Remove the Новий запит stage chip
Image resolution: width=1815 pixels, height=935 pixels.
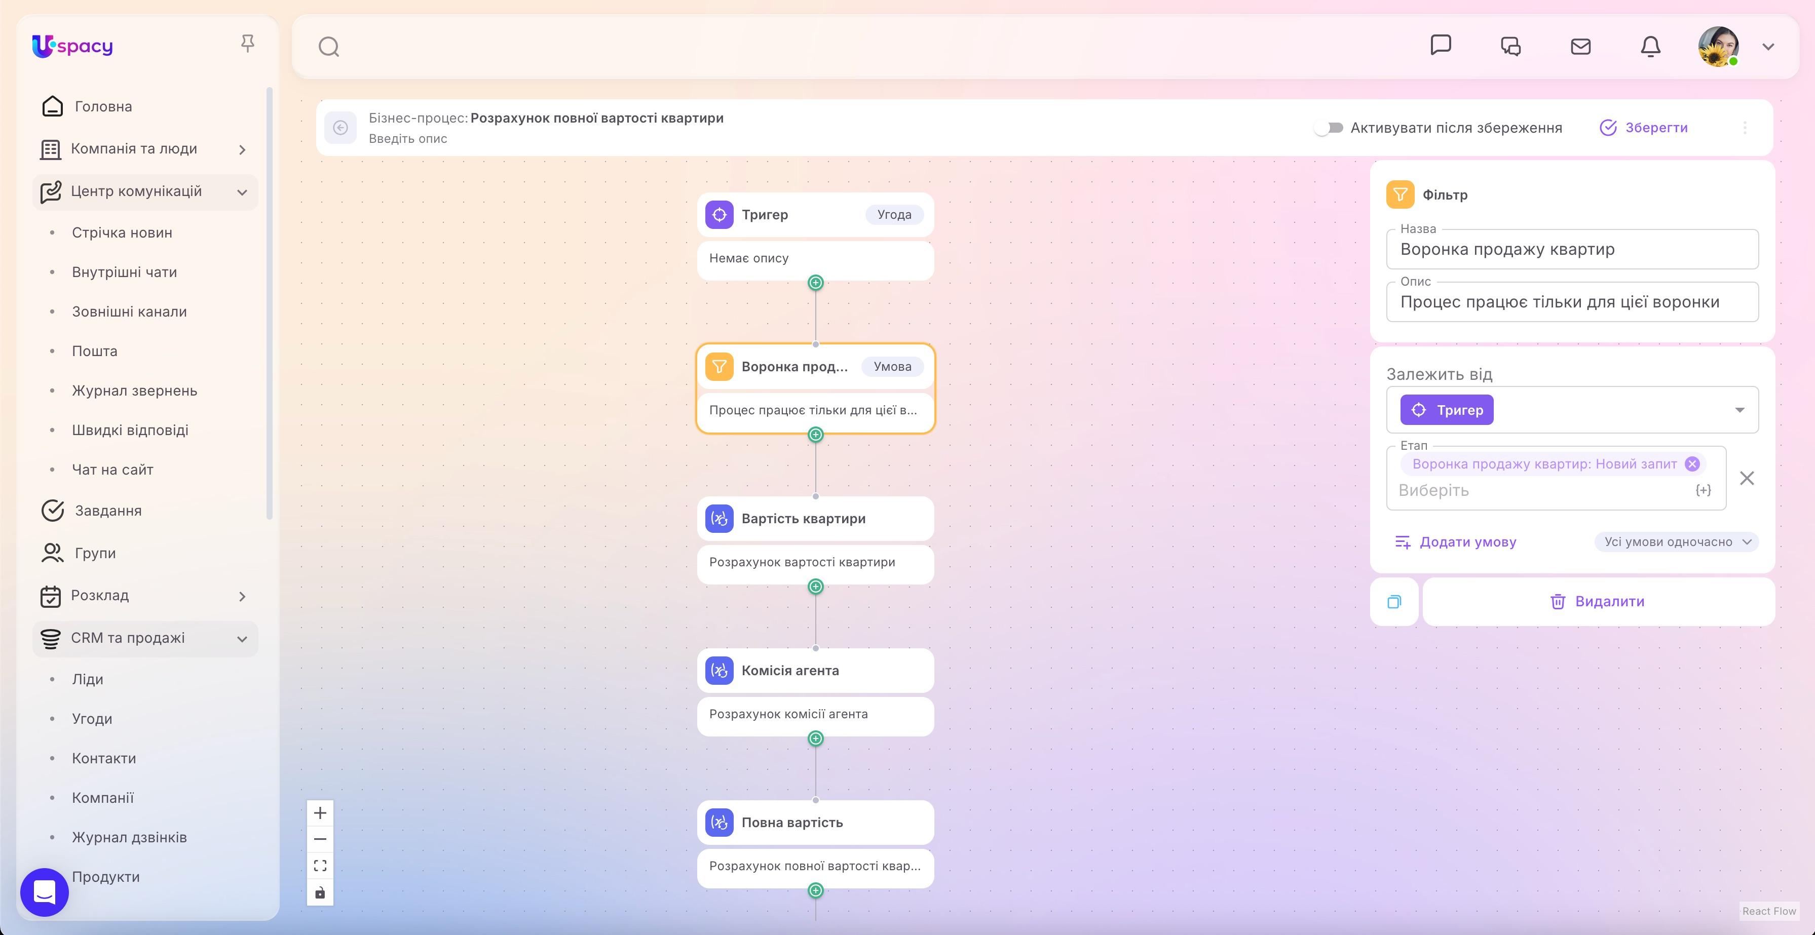1692,464
